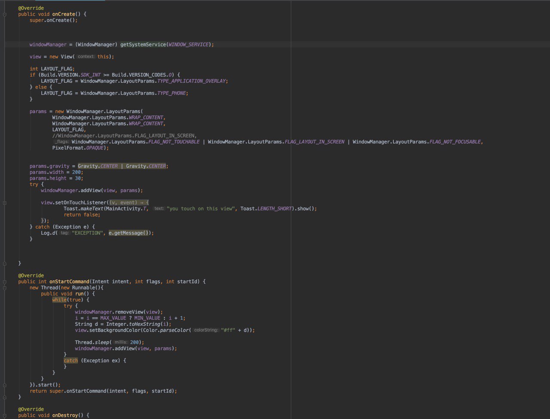This screenshot has width=550, height=419.
Task: Collapse the setOnTouchListener lambda fold marker
Action: coord(4,202)
